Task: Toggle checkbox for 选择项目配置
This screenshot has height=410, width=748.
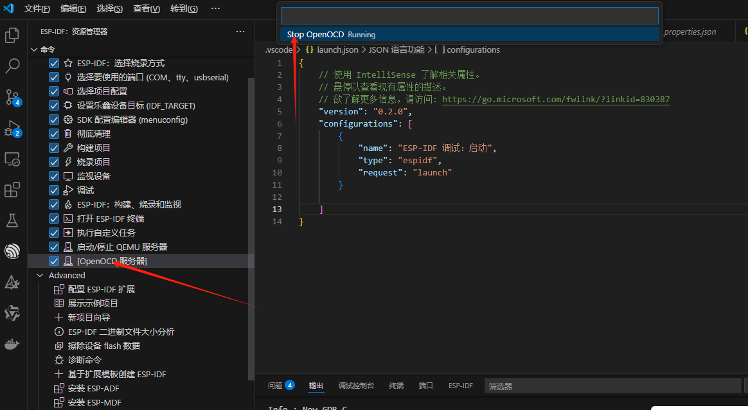Action: [54, 91]
